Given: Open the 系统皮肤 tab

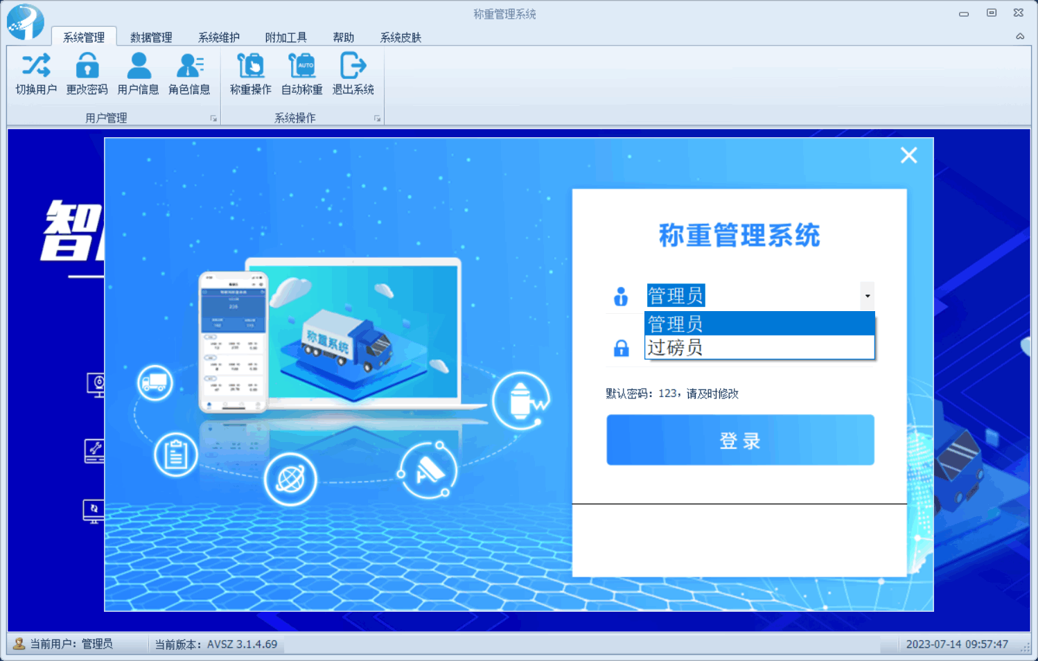Looking at the screenshot, I should point(401,37).
